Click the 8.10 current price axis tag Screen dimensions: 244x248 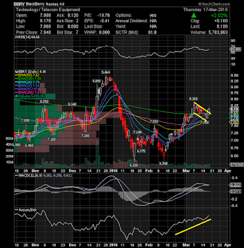coord(234,109)
